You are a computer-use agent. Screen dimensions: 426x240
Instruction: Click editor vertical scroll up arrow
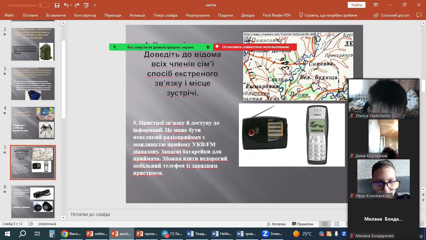(x=424, y=23)
